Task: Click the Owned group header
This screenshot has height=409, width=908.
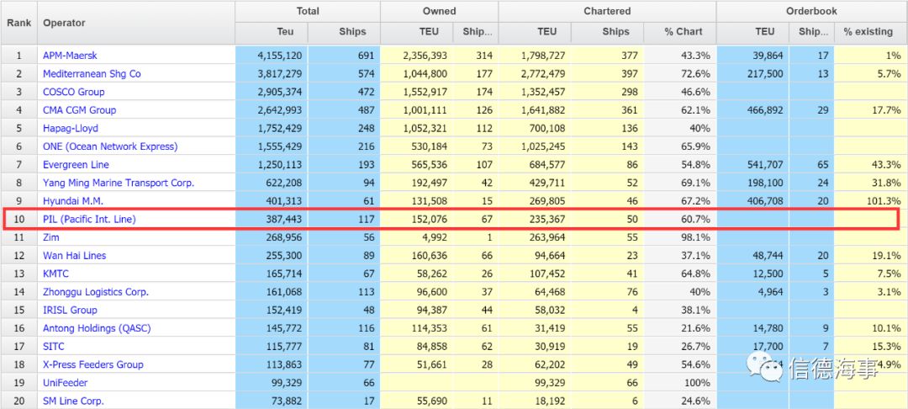Action: tap(440, 11)
